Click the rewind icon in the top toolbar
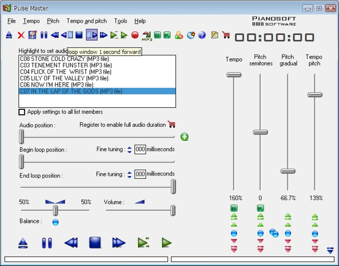 pyautogui.click(x=55, y=35)
